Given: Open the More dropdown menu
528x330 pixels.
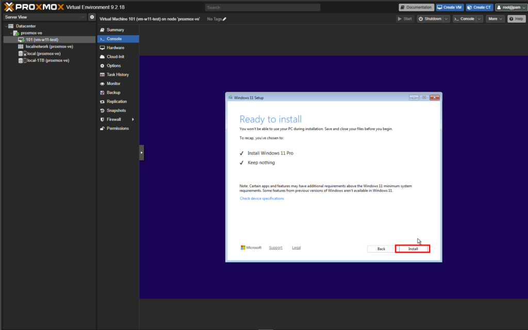Looking at the screenshot, I should 495,19.
